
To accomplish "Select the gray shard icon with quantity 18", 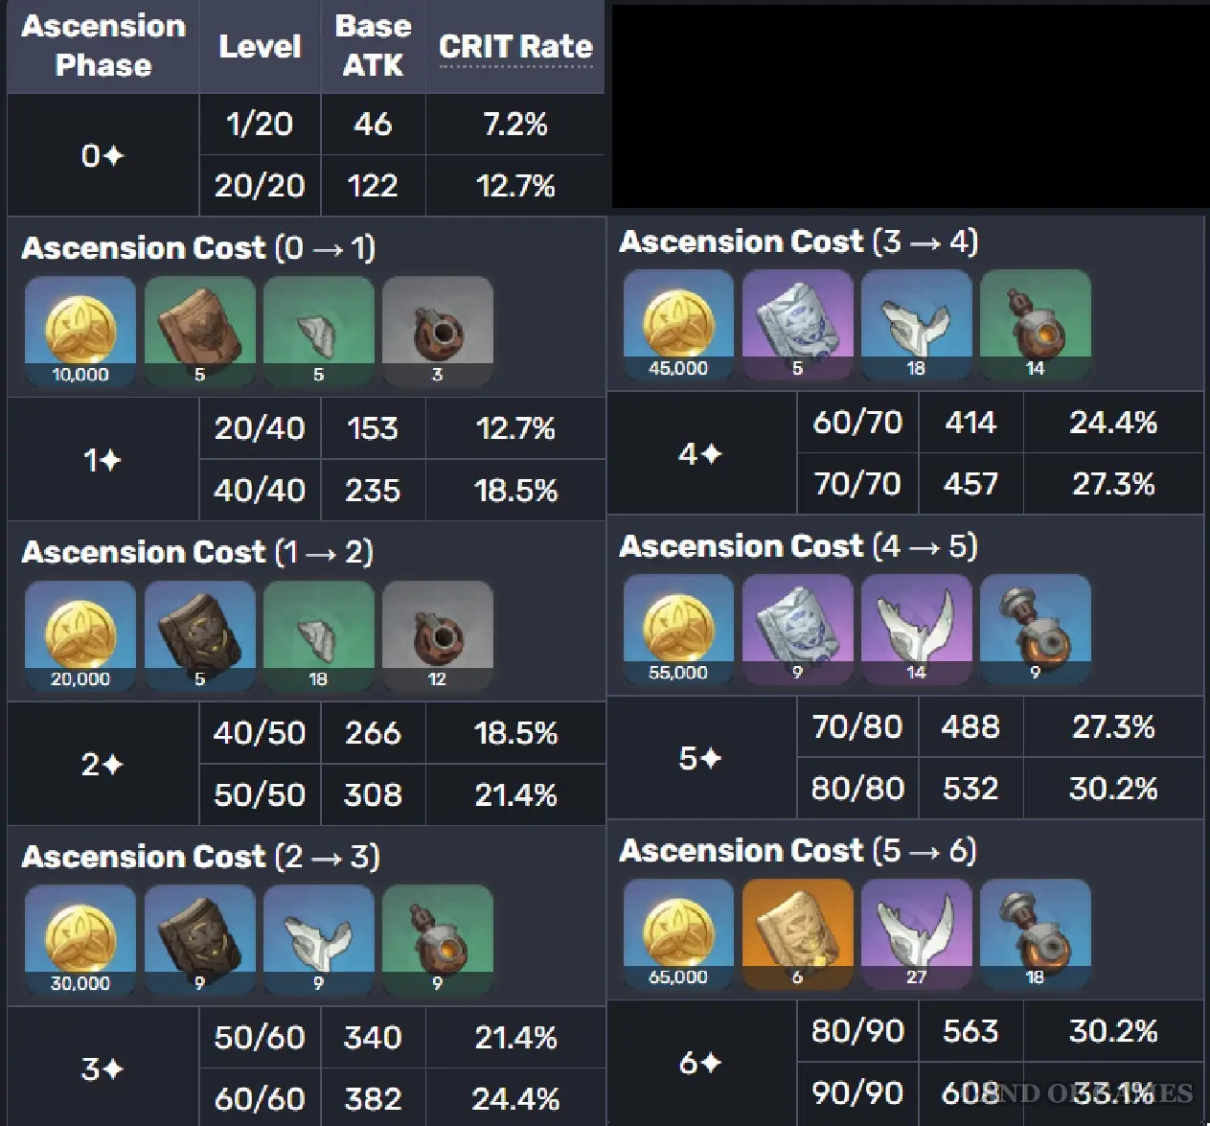I will pyautogui.click(x=318, y=636).
